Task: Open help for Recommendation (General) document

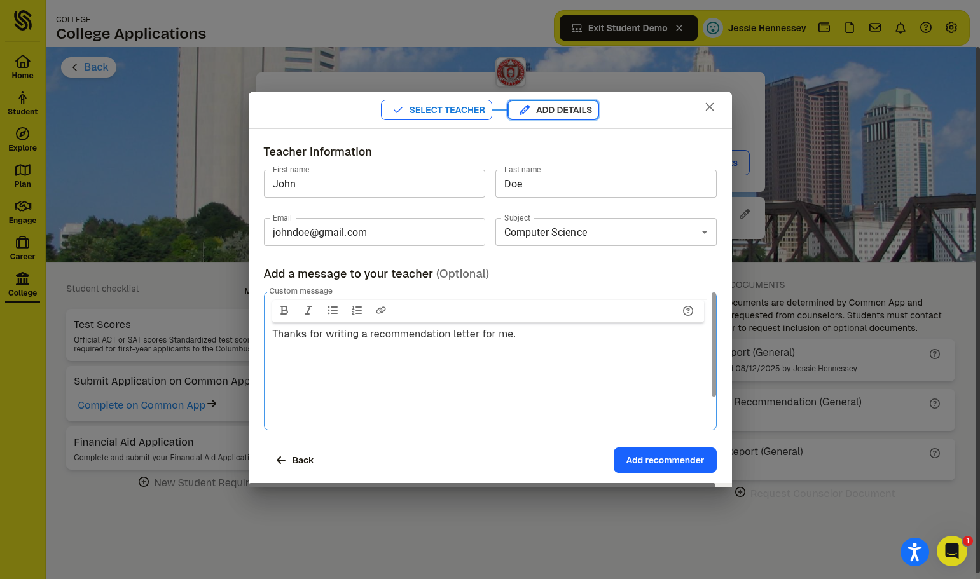Action: click(935, 404)
